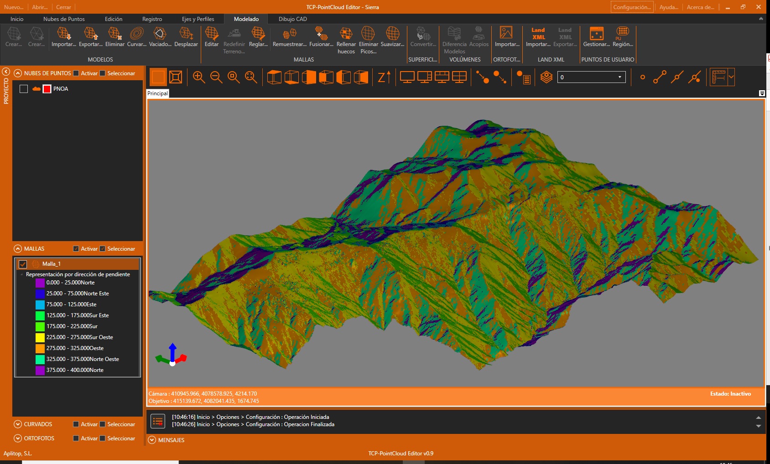Switch to the Inicio tab

(17, 19)
